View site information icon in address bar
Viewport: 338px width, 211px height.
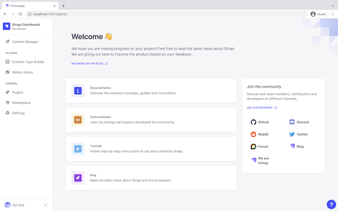coord(30,14)
